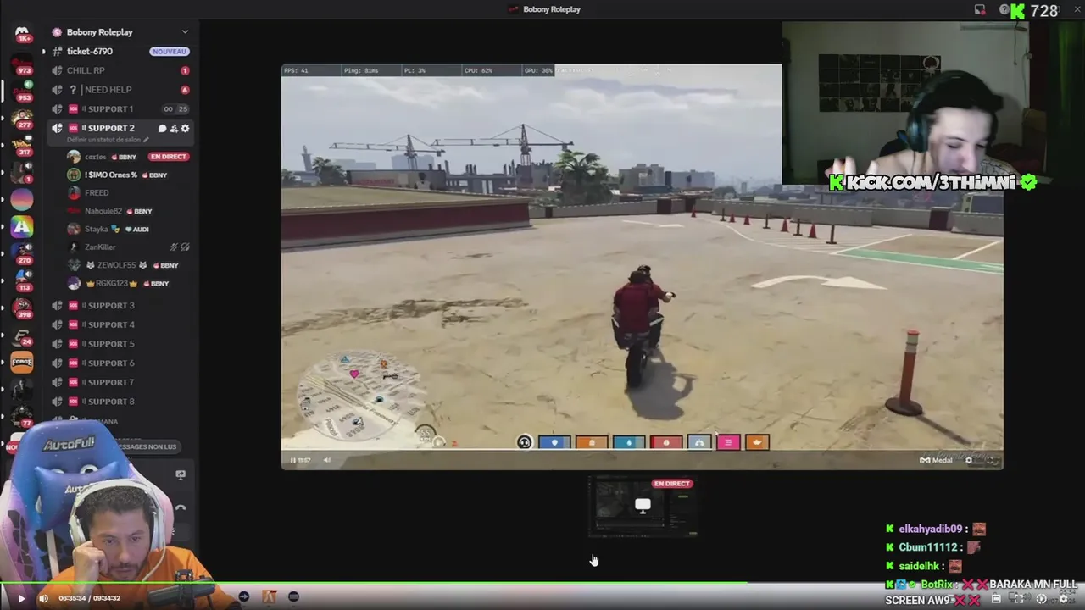The image size is (1085, 610).
Task: Open the Medal logo link in the clip
Action: (x=936, y=460)
